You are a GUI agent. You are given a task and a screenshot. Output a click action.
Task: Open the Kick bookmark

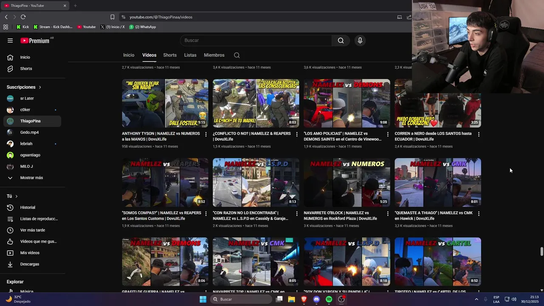(23, 27)
